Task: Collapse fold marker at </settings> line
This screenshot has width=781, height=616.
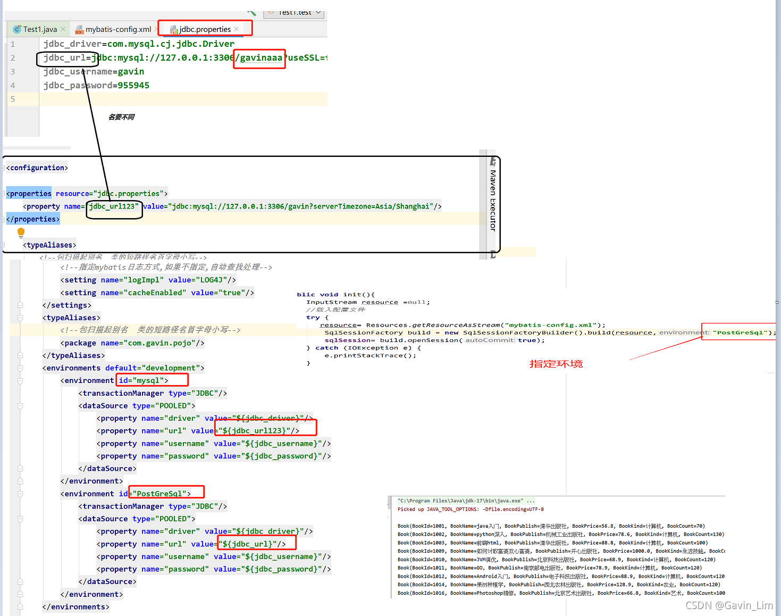Action: tap(20, 305)
